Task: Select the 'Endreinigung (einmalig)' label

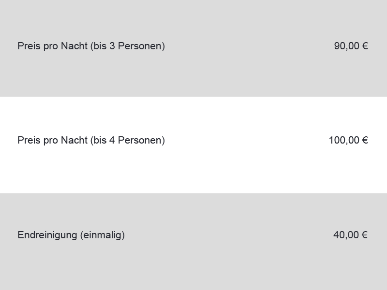Action: (x=71, y=235)
